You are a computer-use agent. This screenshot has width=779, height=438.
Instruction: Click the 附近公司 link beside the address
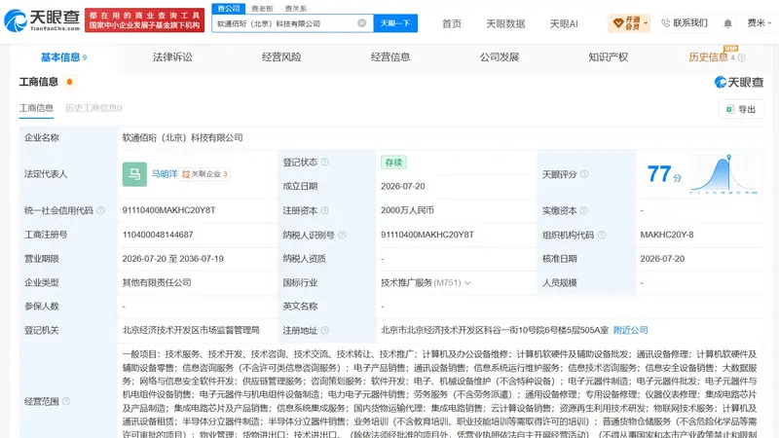630,330
